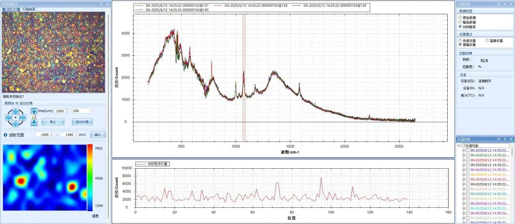Raise the Z-axis with the blue up arrow
The width and height of the screenshot is (515, 224).
pyautogui.click(x=34, y=111)
